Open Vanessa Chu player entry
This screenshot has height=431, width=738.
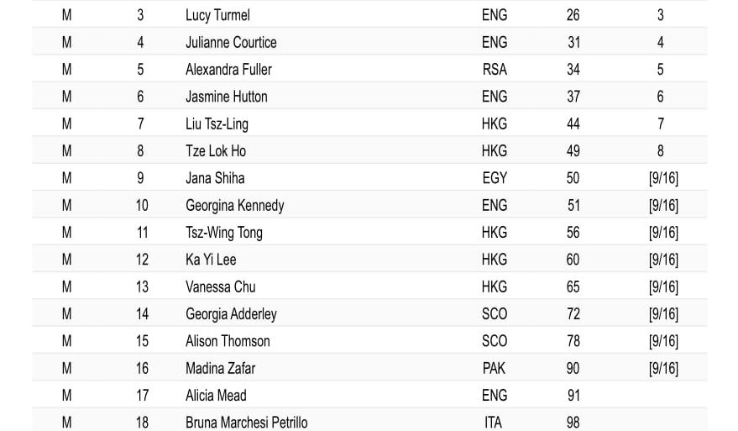coord(220,286)
